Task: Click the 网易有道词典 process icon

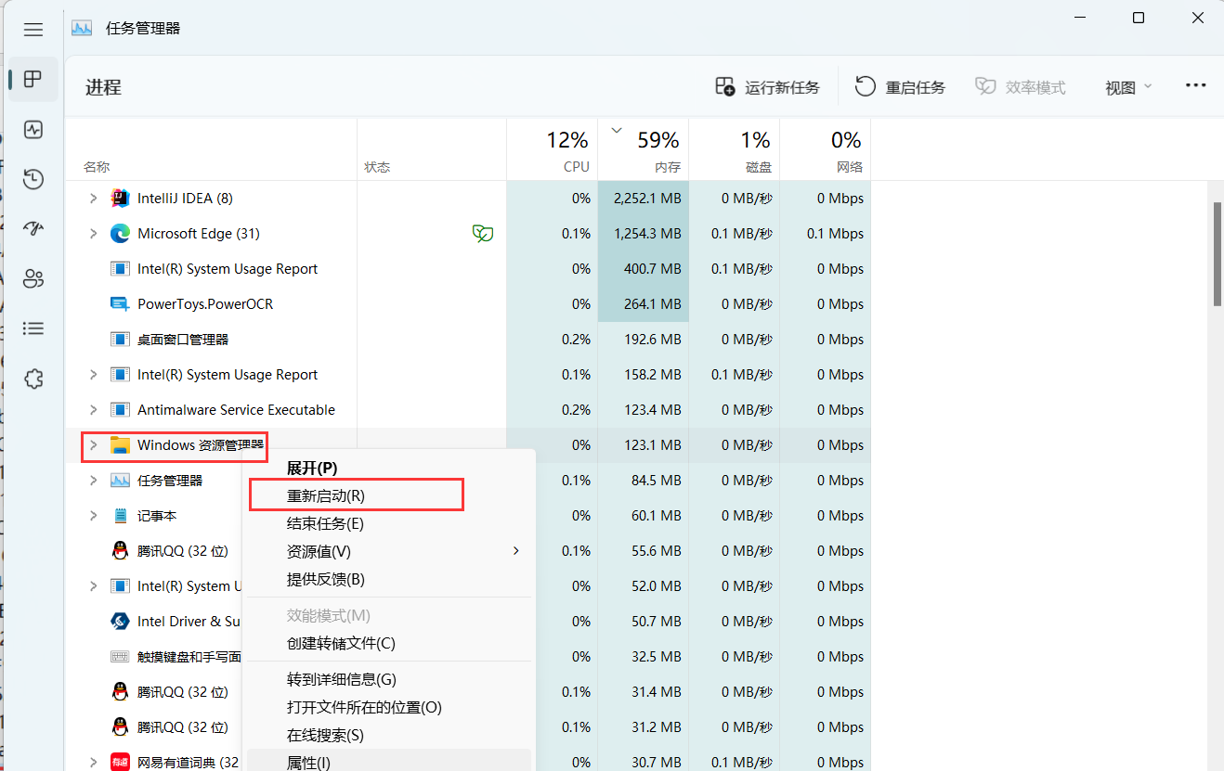Action: click(x=120, y=763)
